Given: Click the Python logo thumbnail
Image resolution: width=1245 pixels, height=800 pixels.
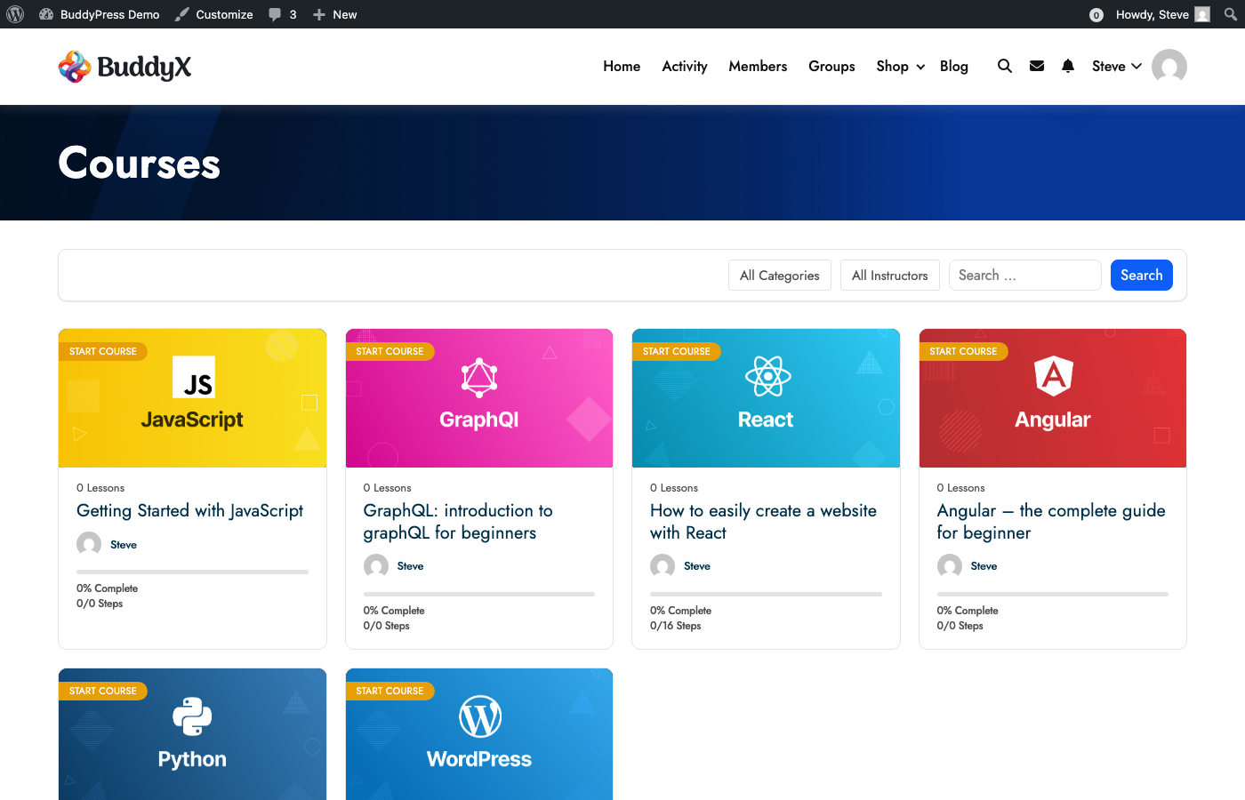Looking at the screenshot, I should 192,716.
